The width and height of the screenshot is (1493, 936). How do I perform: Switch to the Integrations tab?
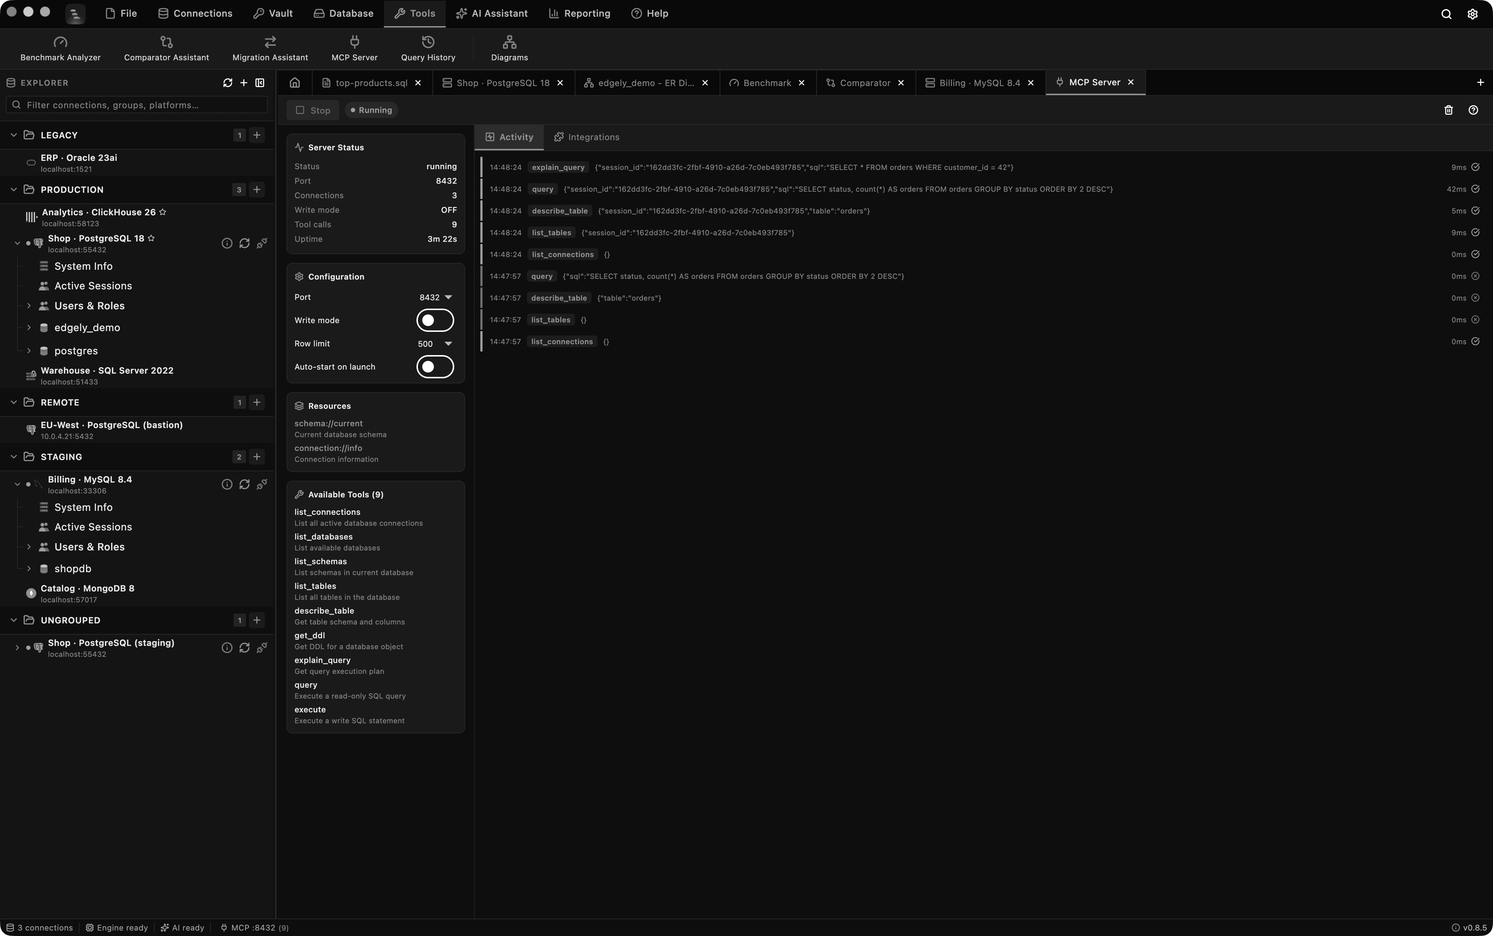586,138
